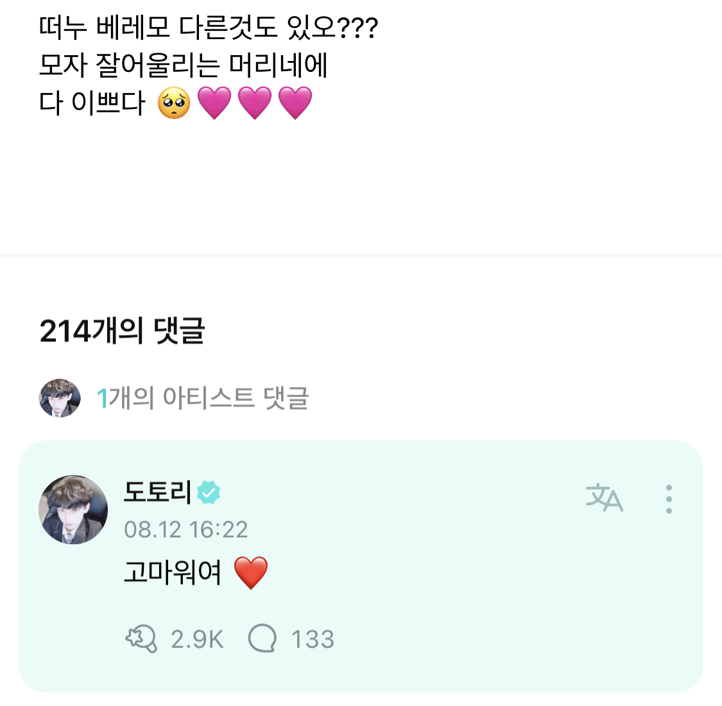Tap the translate icon on 도토리's comment
722x706 pixels.
[604, 498]
